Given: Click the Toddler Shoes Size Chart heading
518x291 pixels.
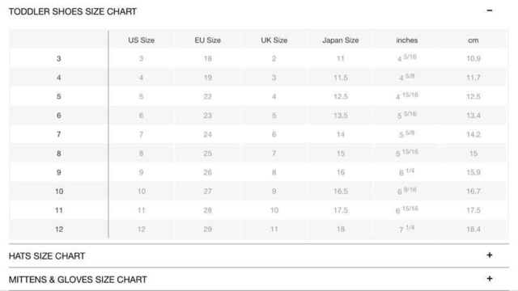Looking at the screenshot, I should click(x=72, y=11).
